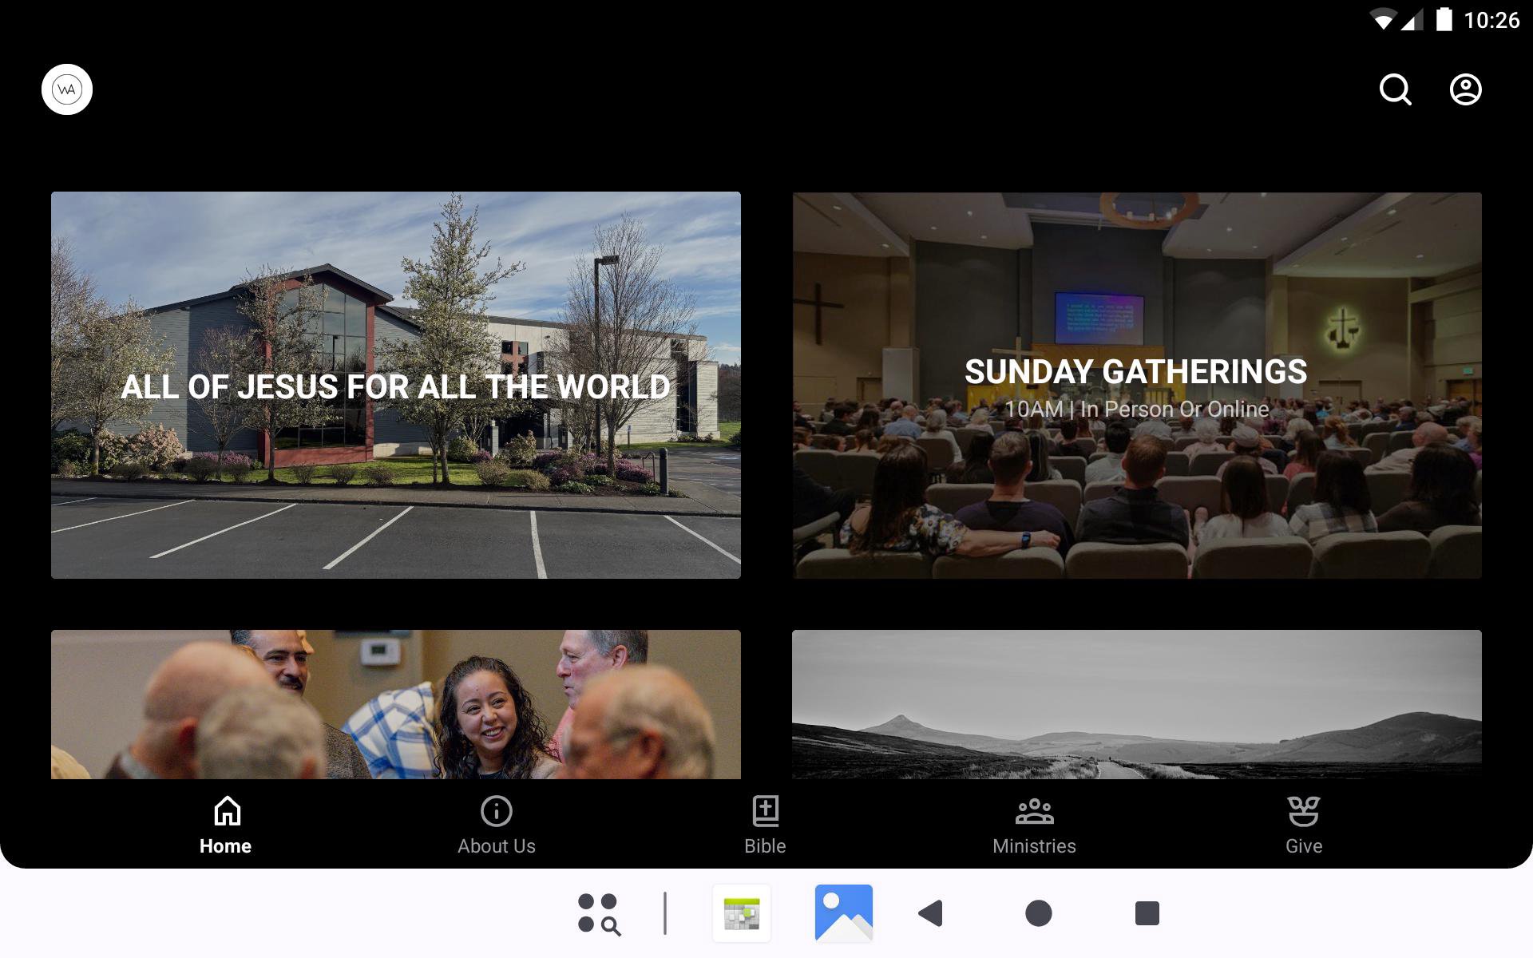Switch to the Ministries tab
1533x958 pixels.
(x=1034, y=845)
